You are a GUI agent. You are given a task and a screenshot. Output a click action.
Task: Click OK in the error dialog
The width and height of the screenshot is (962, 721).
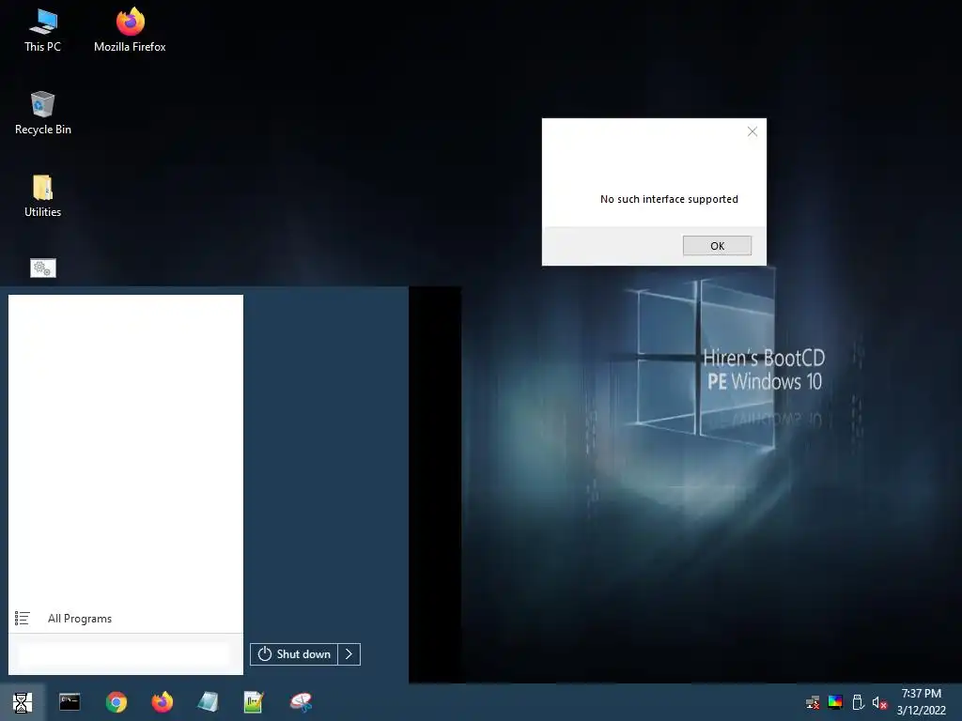click(x=717, y=246)
